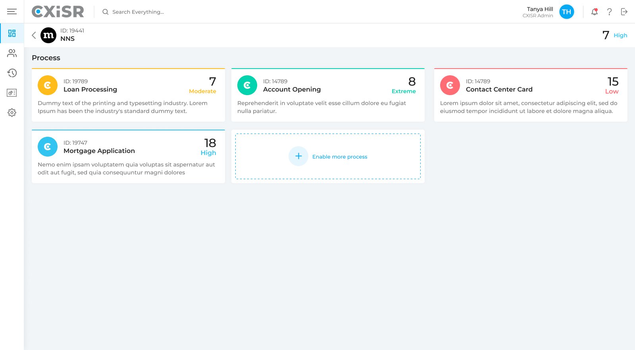
Task: Click the NNS company logo
Action: (x=48, y=35)
